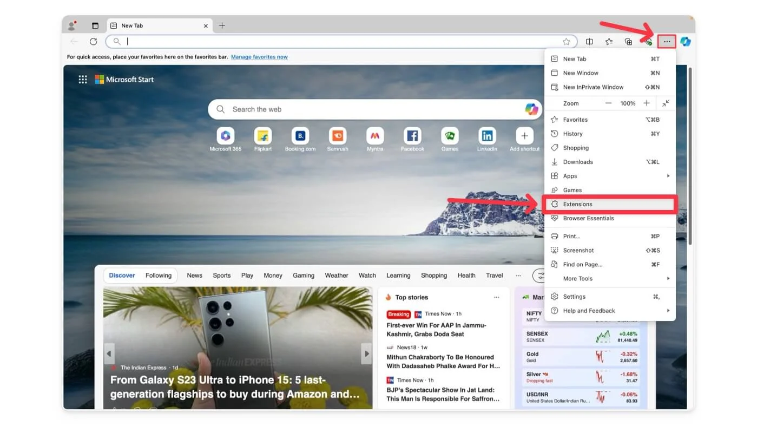Zoom in with the plus button

pos(647,103)
